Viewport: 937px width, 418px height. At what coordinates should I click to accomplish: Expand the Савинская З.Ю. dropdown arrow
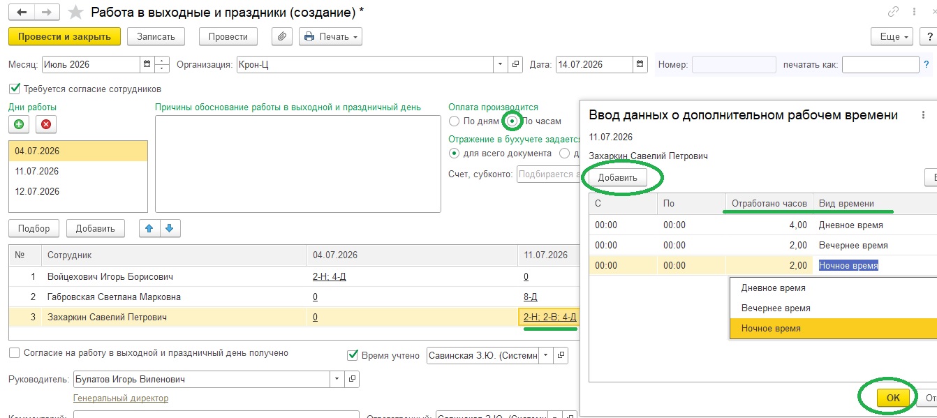tap(546, 356)
